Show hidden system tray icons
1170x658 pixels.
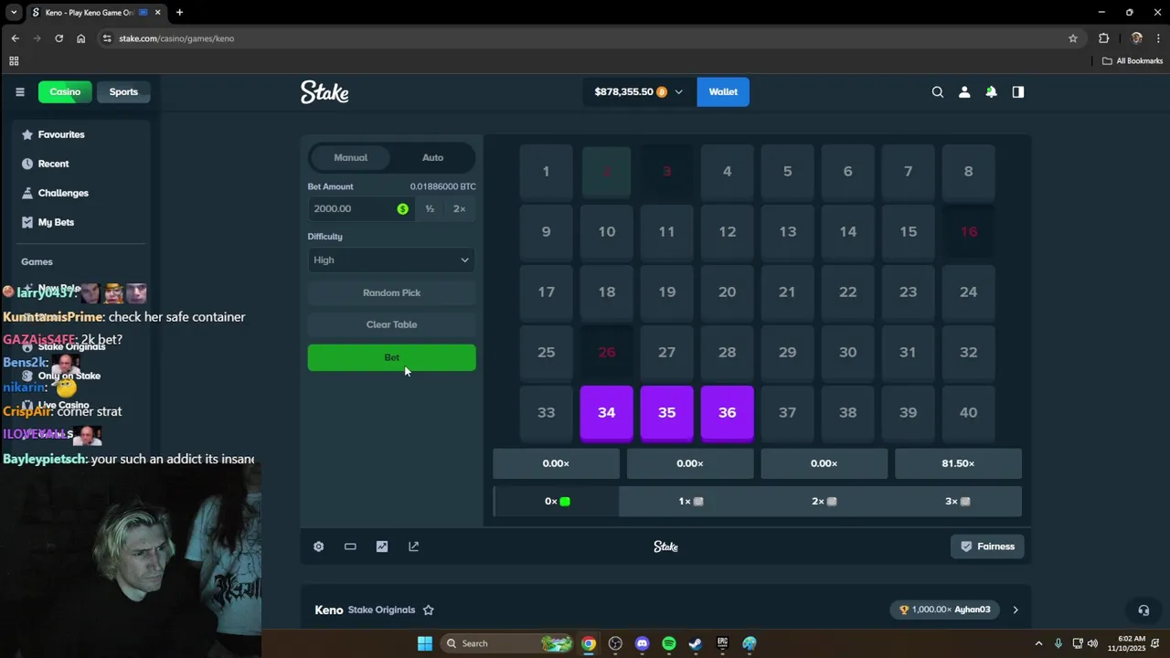coord(1038,643)
